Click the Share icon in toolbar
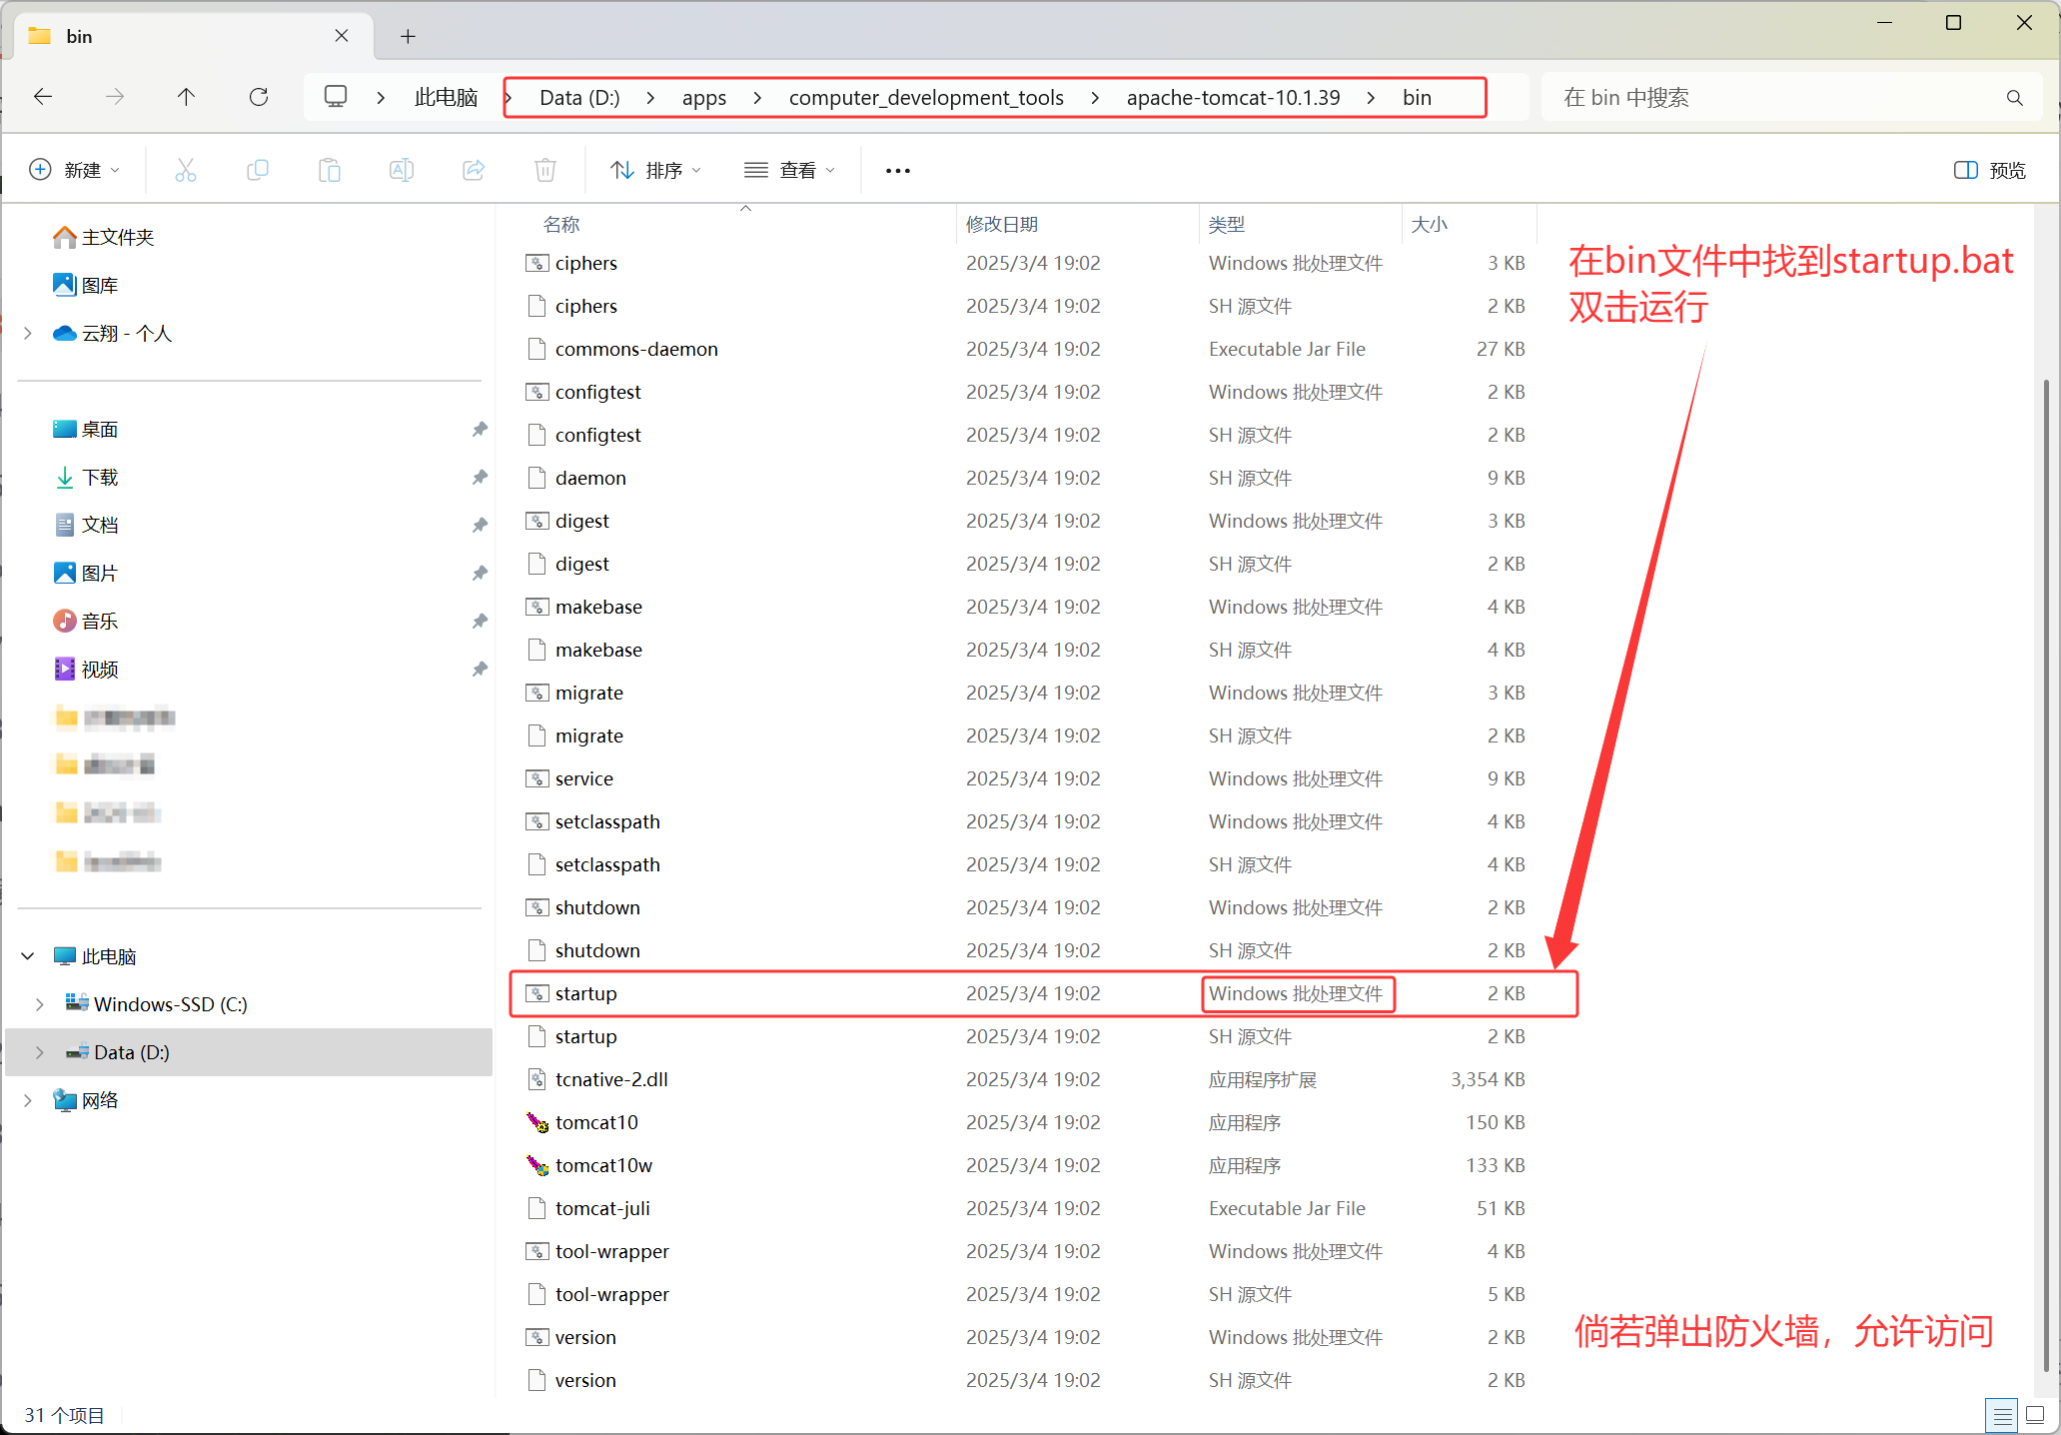The image size is (2061, 1435). [x=474, y=170]
